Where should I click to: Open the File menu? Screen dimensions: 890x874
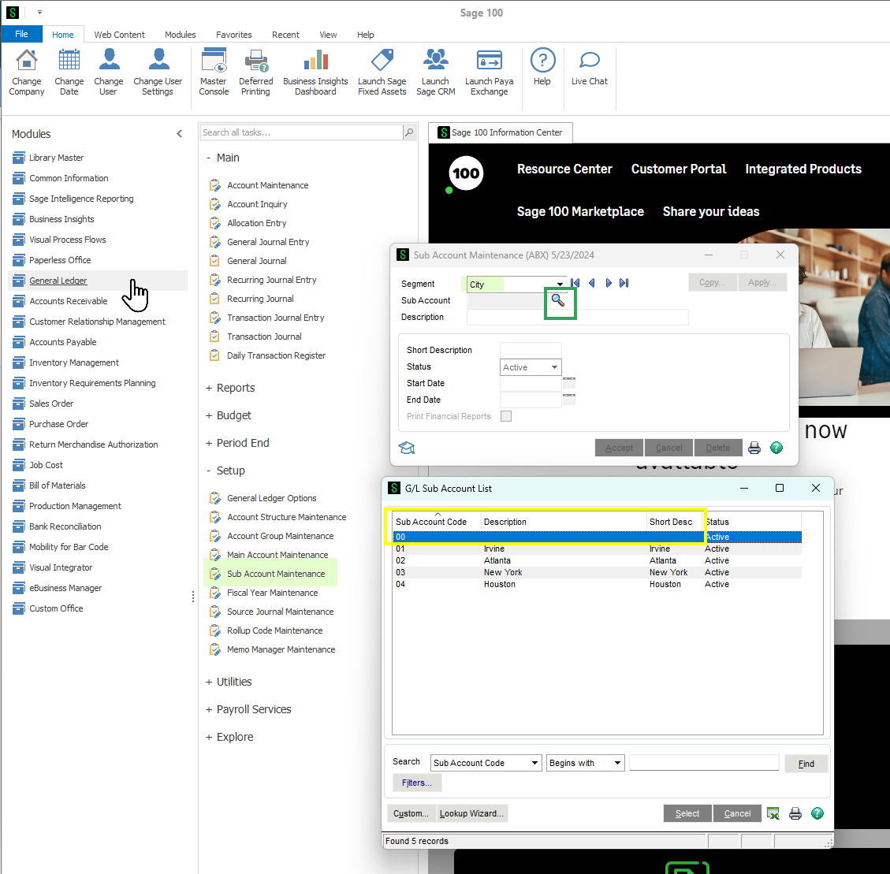coord(21,34)
